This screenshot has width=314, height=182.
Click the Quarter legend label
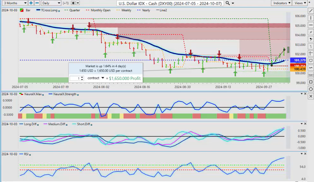[75, 10]
